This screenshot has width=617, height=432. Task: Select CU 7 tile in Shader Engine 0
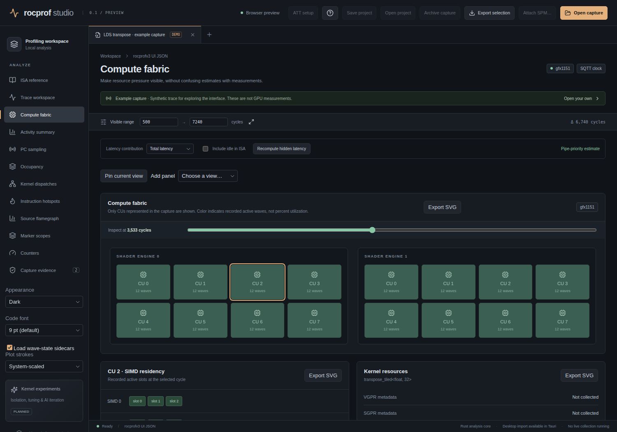coord(314,320)
